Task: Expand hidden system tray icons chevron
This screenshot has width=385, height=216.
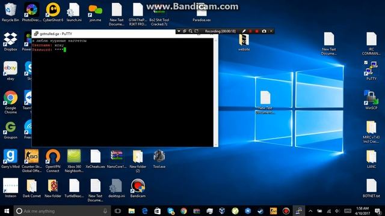Action: (x=310, y=211)
